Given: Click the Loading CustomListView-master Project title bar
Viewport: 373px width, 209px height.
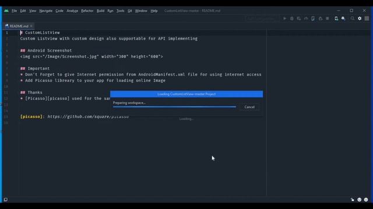Looking at the screenshot, I should [186, 94].
